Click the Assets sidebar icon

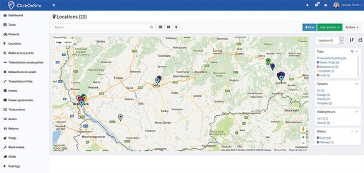point(5,119)
